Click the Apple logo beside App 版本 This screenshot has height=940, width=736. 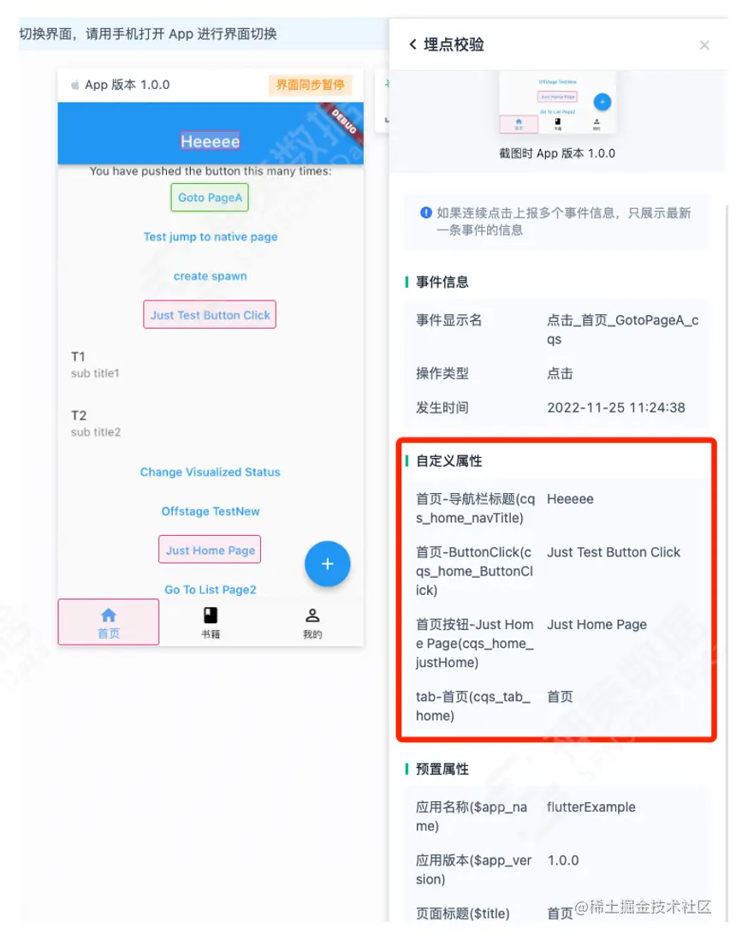point(75,85)
